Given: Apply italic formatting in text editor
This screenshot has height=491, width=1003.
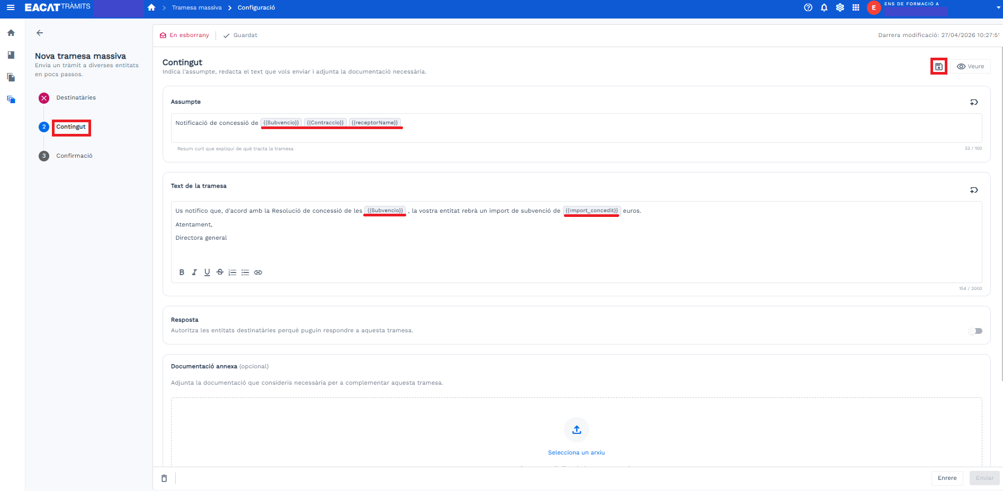Looking at the screenshot, I should [194, 272].
